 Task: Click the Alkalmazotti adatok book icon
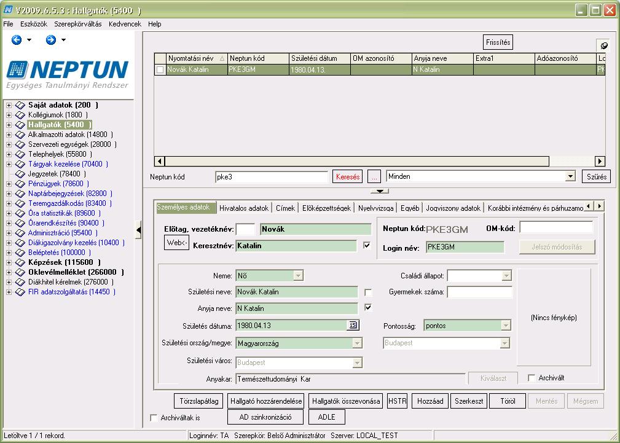20,135
